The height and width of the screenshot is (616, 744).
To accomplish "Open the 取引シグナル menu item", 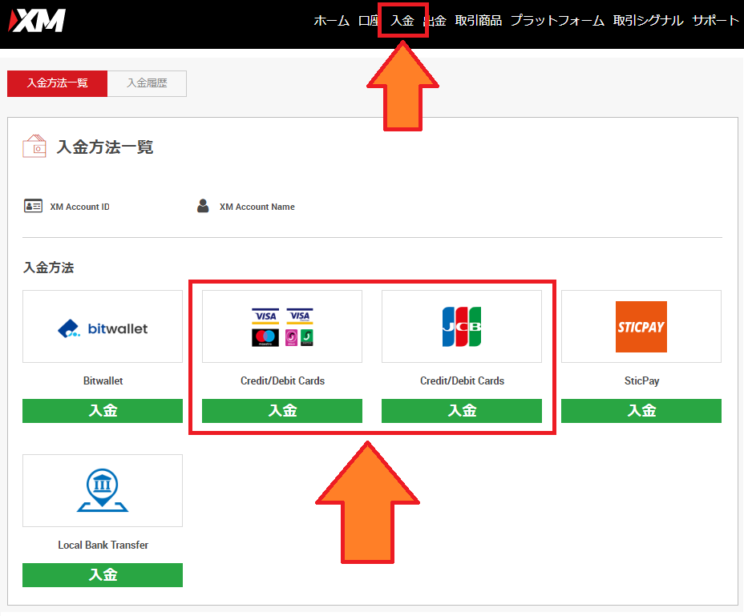I will 648,21.
